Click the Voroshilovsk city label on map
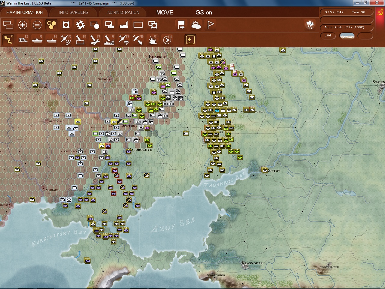This screenshot has width=385, height=289. coord(329,267)
